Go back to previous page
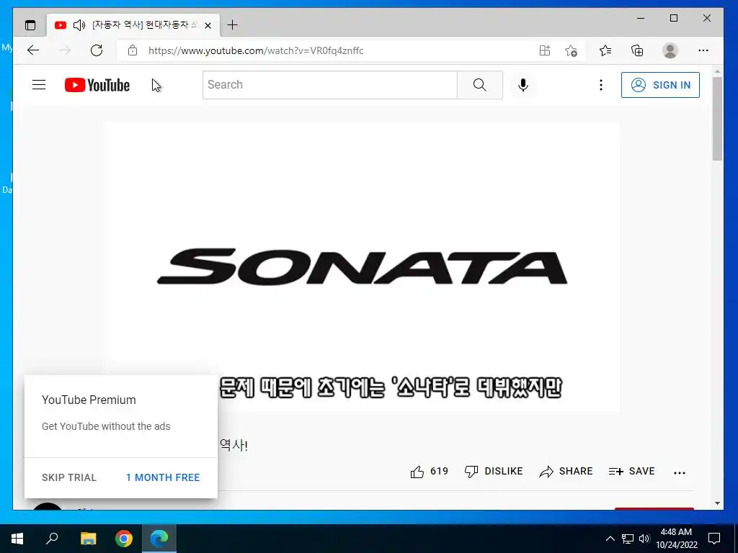This screenshot has width=738, height=553. 33,50
